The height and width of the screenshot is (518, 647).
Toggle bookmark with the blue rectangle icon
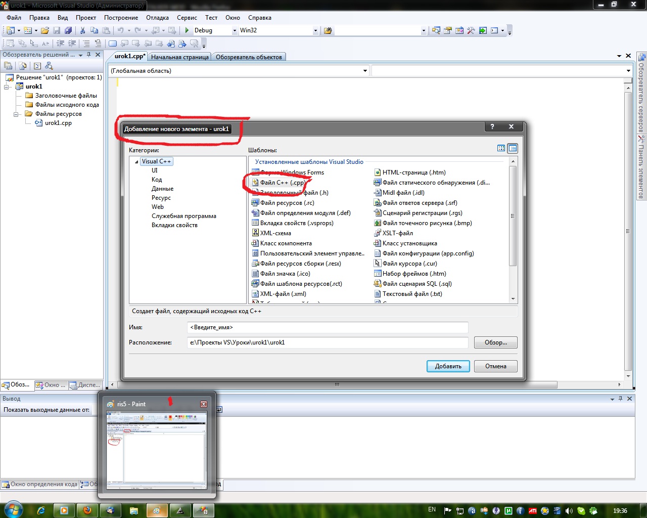point(113,44)
